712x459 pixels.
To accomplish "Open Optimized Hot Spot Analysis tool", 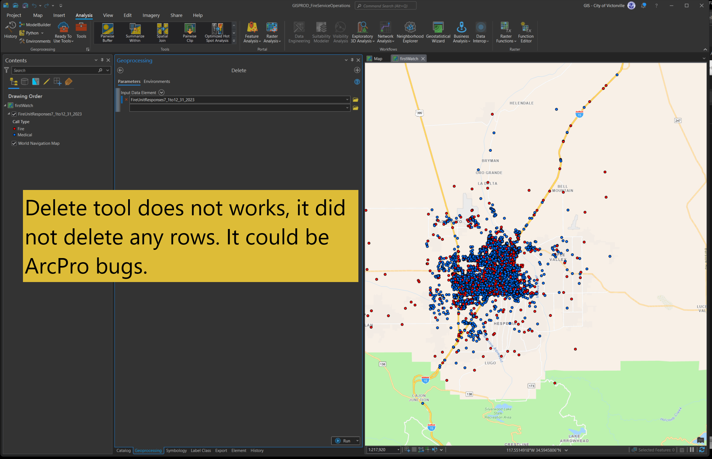I will click(217, 33).
